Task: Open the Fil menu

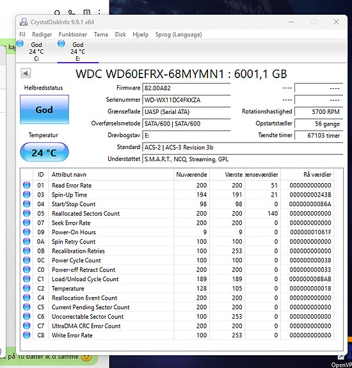Action: (x=22, y=35)
